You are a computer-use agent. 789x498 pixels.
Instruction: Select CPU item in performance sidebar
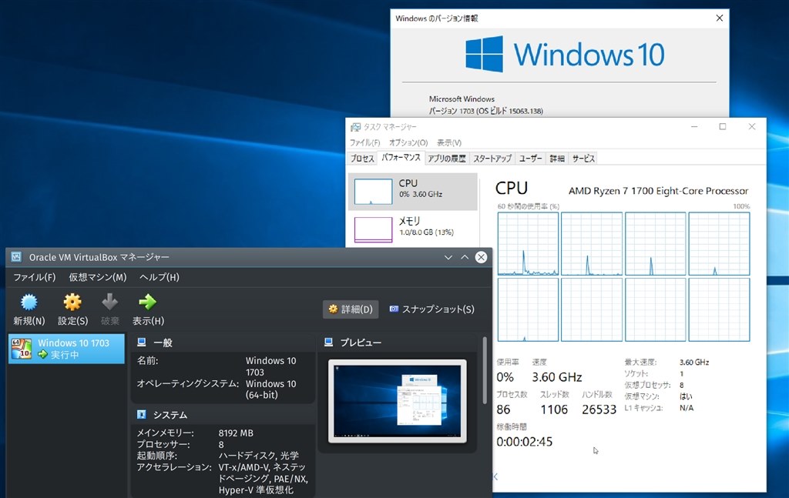[x=413, y=192]
